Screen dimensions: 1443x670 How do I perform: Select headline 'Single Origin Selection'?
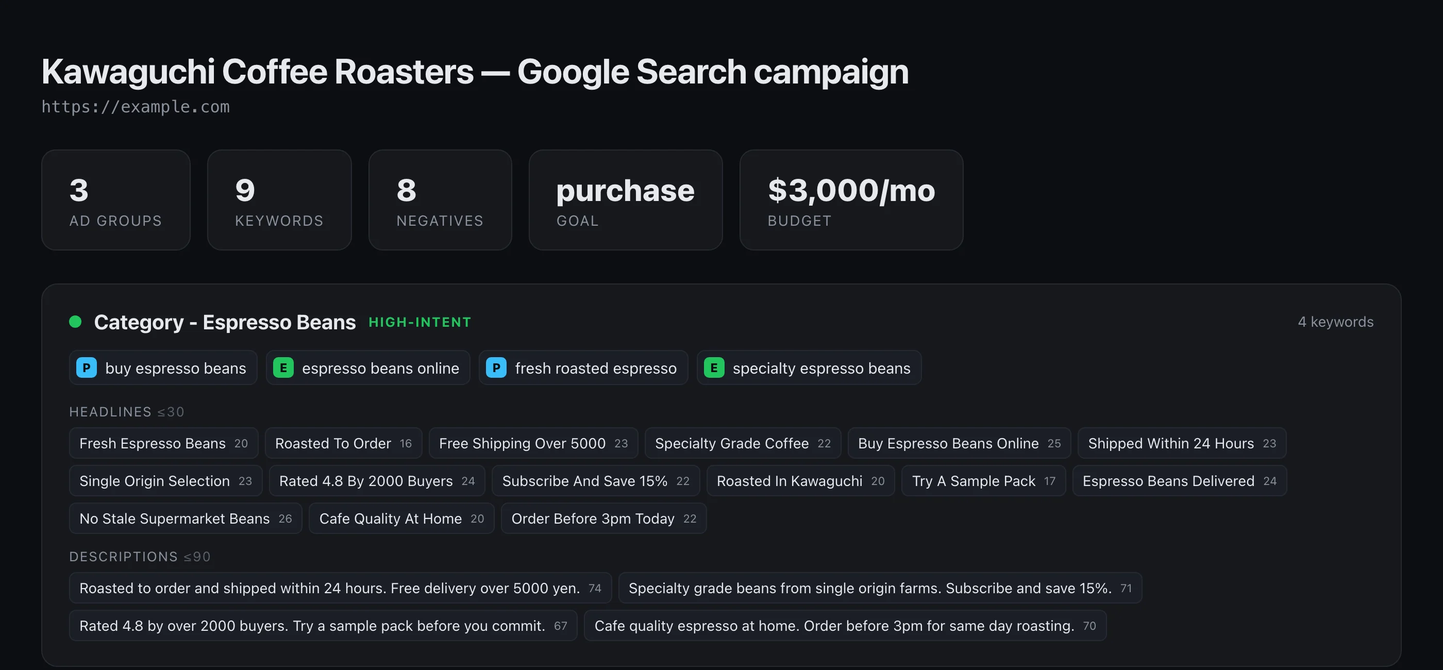166,481
